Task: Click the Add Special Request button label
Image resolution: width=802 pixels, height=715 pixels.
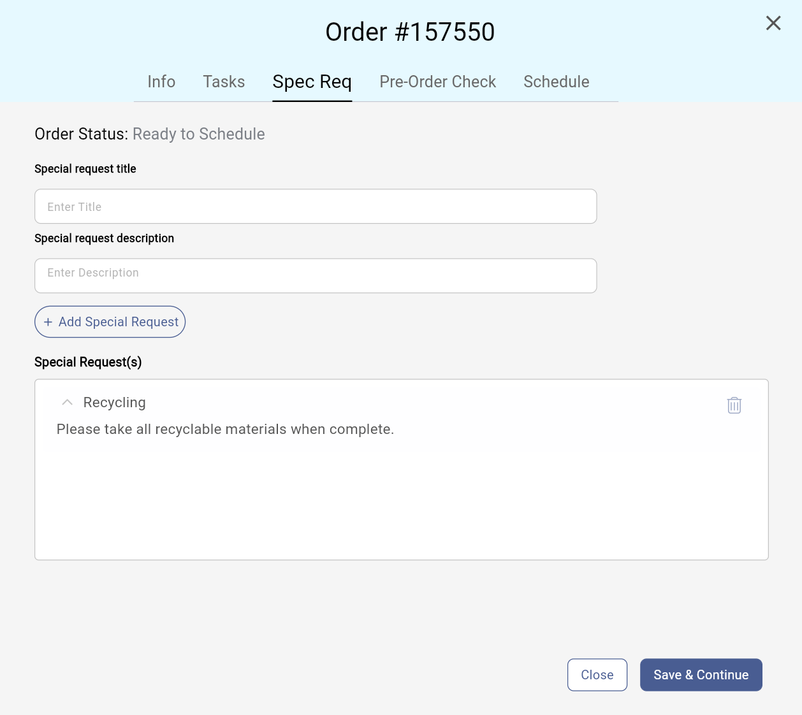Action: 119,322
